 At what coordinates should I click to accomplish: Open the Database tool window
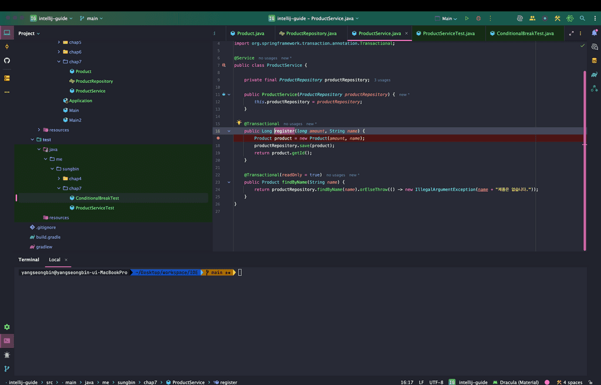point(595,60)
